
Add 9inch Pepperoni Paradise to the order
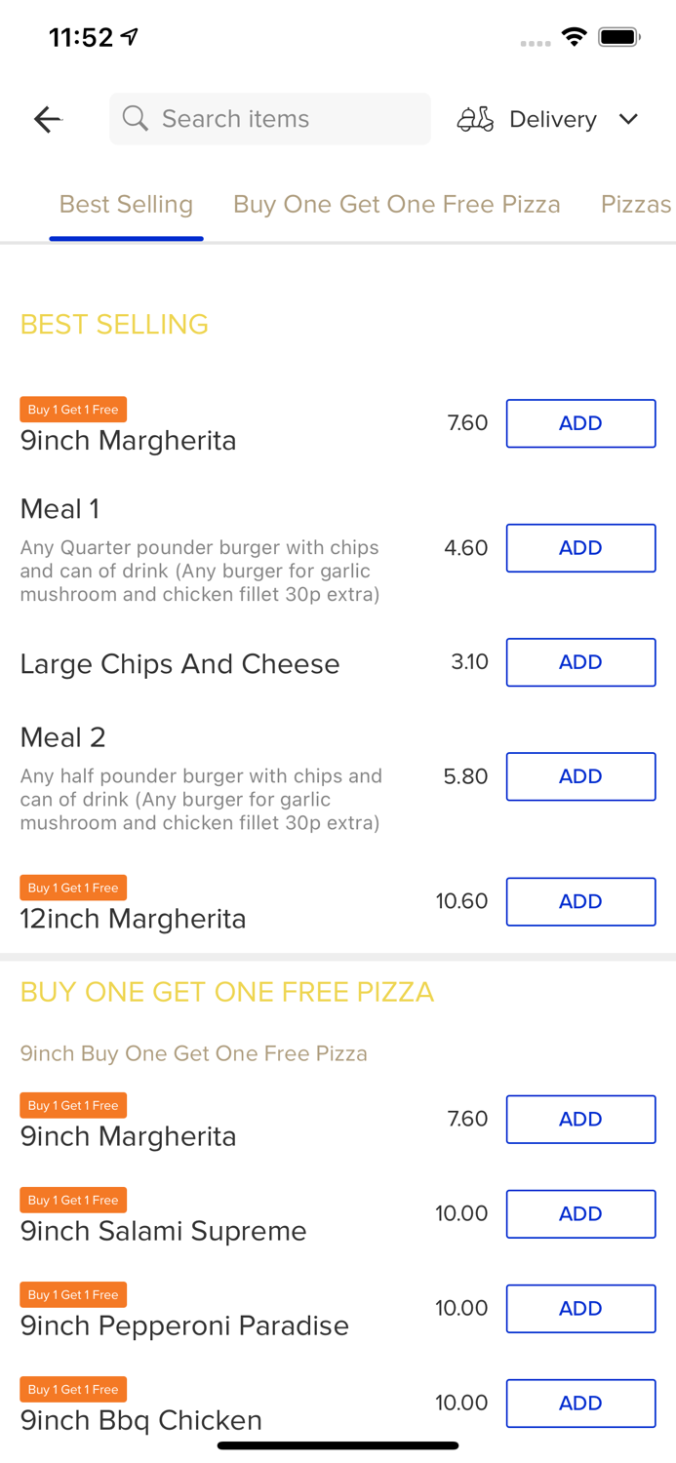(580, 1309)
